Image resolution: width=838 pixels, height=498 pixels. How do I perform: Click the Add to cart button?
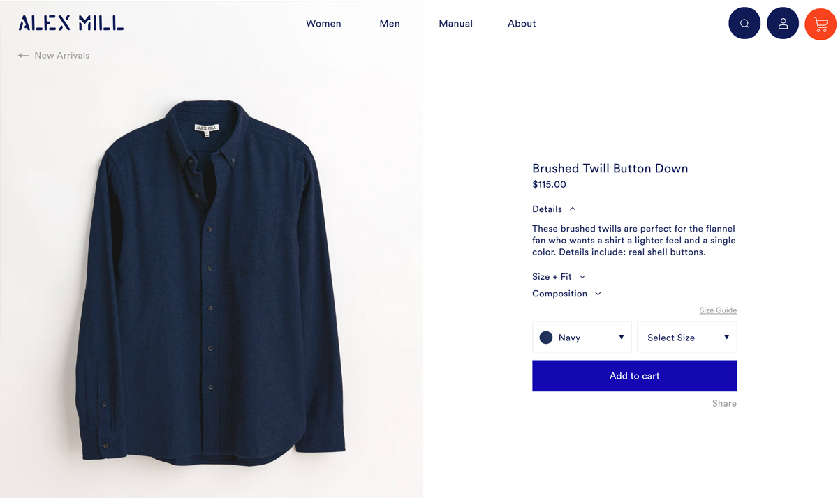pyautogui.click(x=634, y=376)
